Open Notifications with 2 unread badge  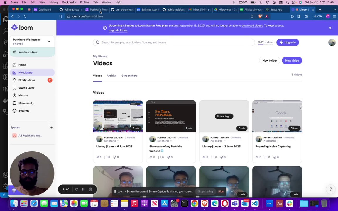tap(32, 80)
